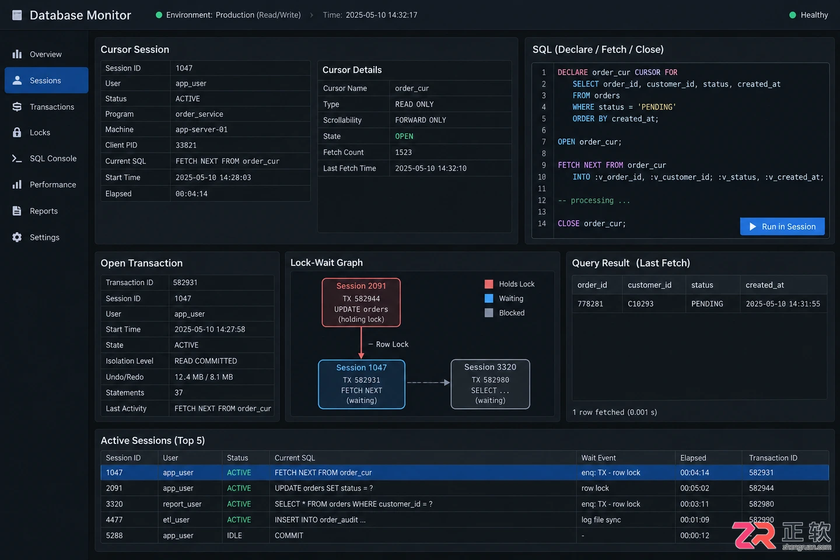Click the green Healthy status dot
The height and width of the screenshot is (560, 840).
[792, 15]
